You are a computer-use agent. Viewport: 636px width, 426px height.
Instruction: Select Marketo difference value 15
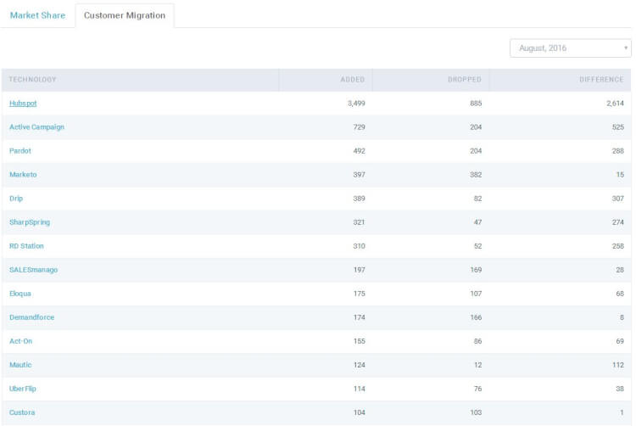coord(620,175)
